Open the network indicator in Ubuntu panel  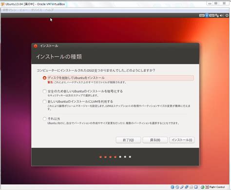[217, 16]
